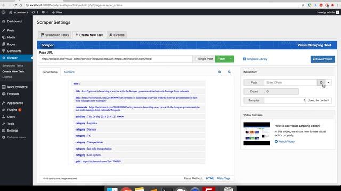
Task: Bookmark this page with star icon
Action: [x=303, y=5]
